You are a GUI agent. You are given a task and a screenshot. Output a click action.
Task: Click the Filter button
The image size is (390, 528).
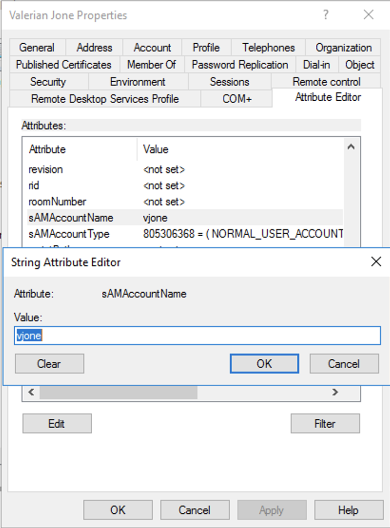325,423
